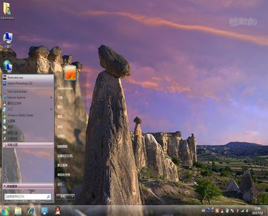Launch Internet Explorer from the taskbar
Screen dimensions: 268x216
31,211
